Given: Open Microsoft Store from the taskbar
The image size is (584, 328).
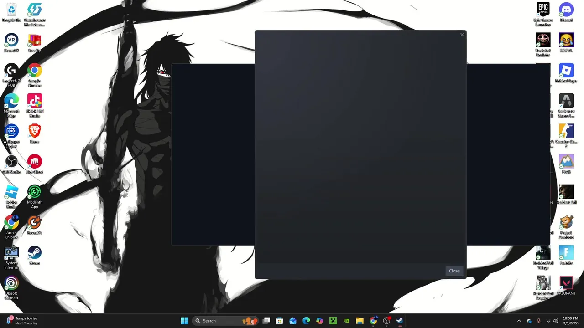Looking at the screenshot, I should [x=280, y=321].
